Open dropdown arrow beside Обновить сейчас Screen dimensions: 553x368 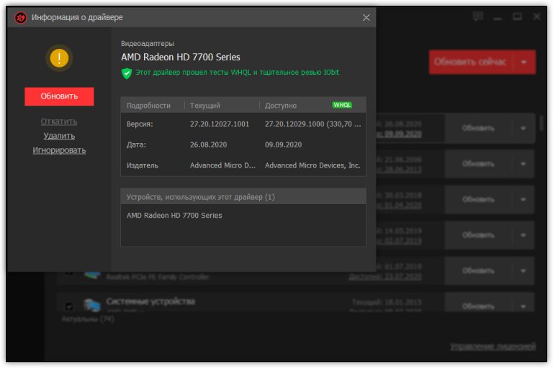click(x=524, y=62)
